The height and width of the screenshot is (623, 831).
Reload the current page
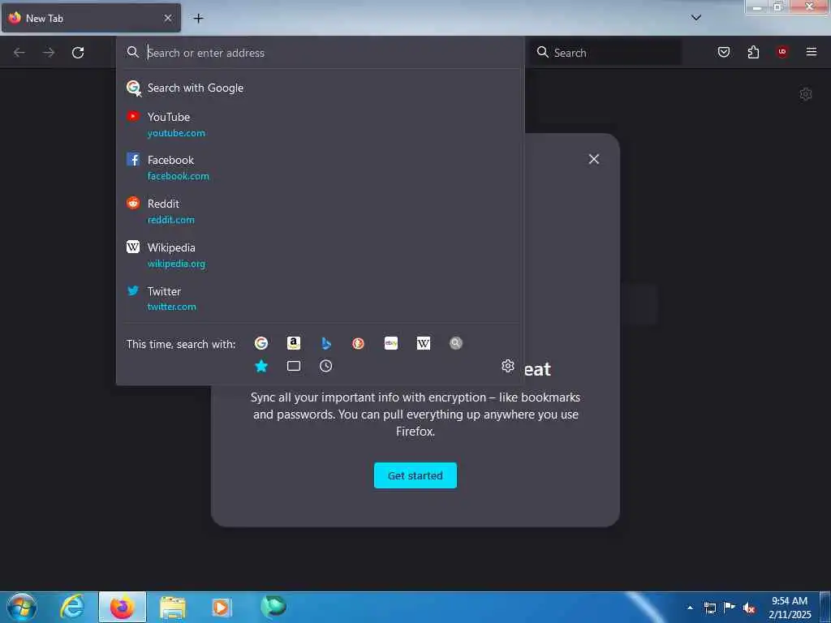pos(78,53)
